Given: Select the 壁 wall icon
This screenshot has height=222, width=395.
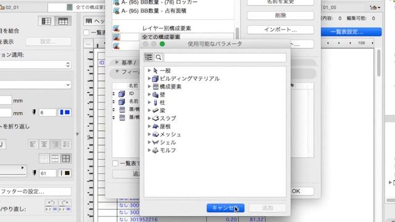Looking at the screenshot, I should tap(156, 94).
